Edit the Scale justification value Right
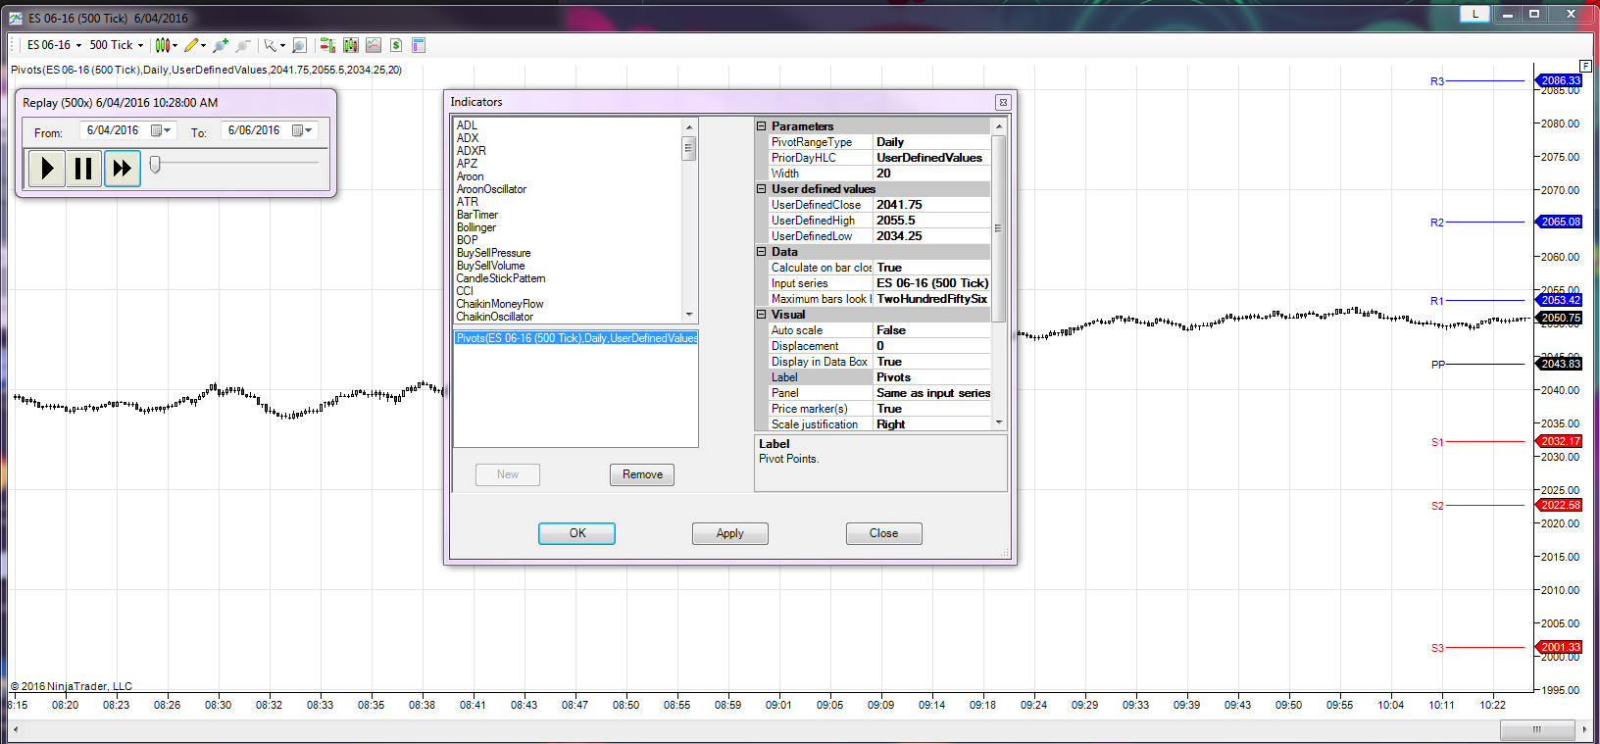The image size is (1600, 744). 931,424
